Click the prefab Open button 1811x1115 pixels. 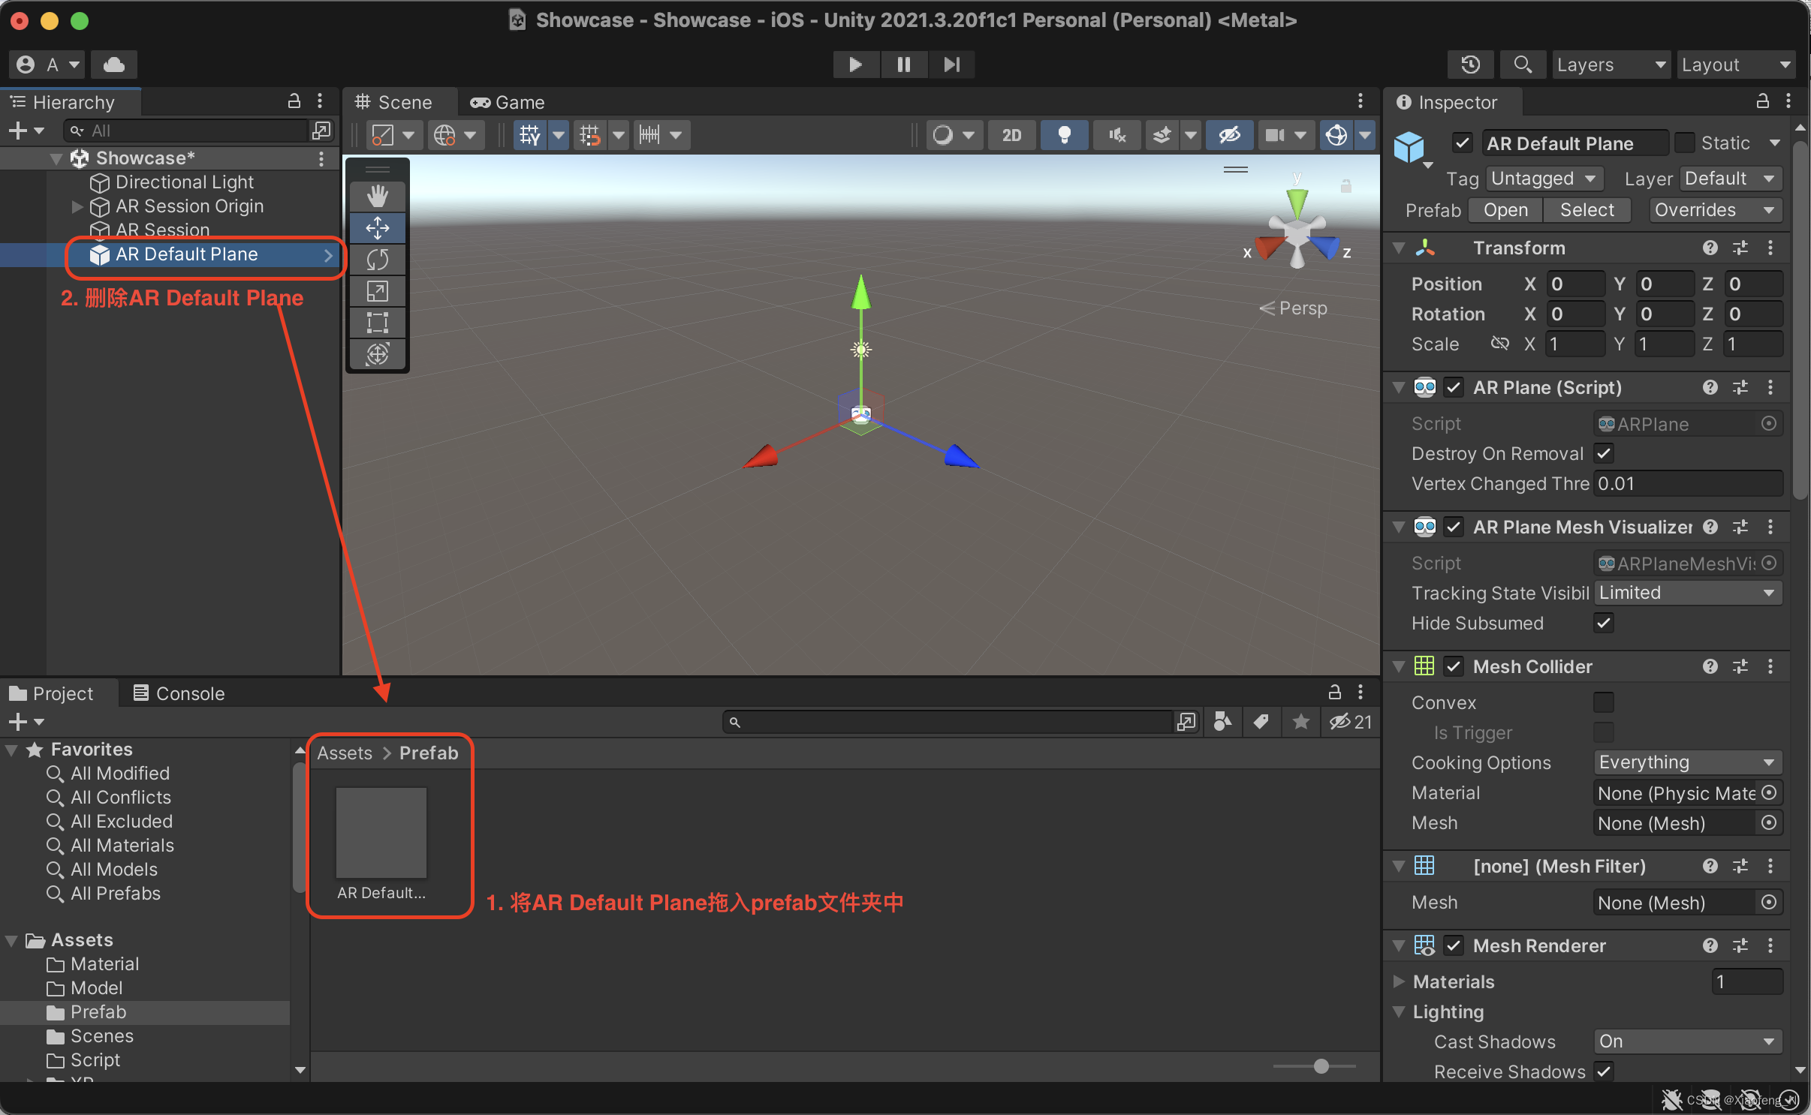[x=1505, y=210]
